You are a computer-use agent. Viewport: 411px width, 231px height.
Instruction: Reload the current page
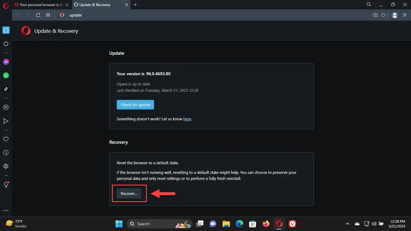[x=38, y=15]
